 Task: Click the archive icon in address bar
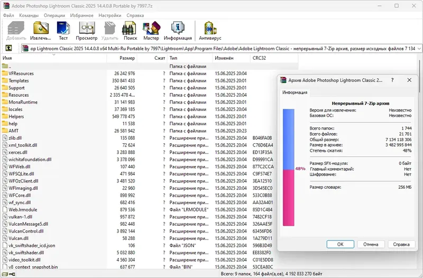point(25,49)
